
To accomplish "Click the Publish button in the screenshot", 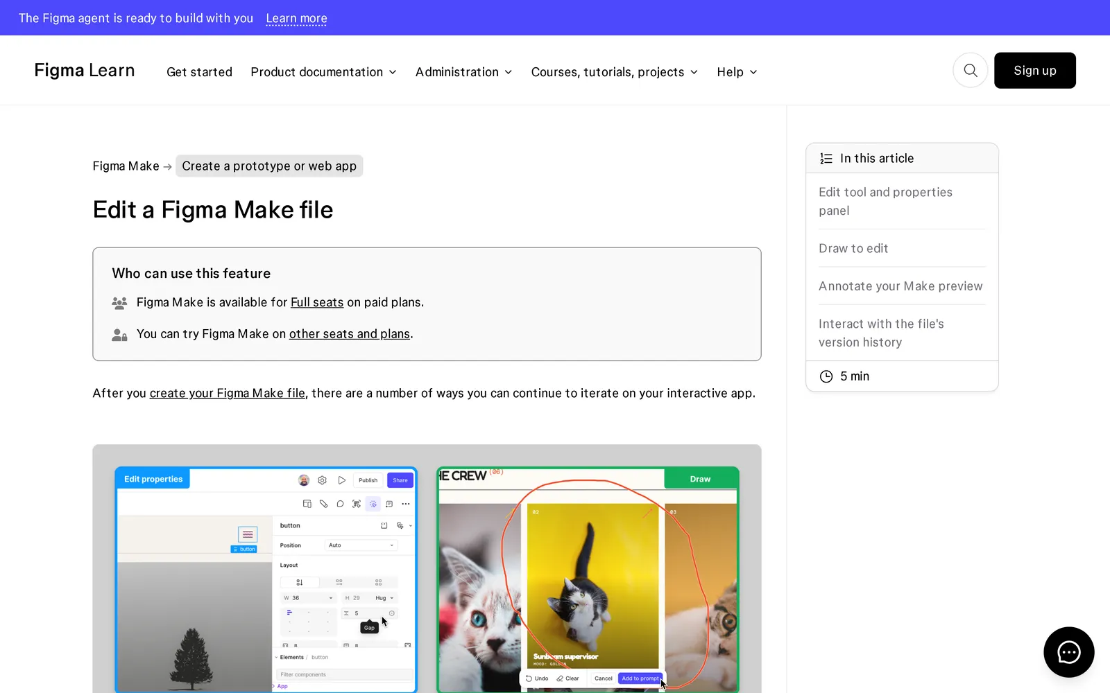I will coord(368,480).
